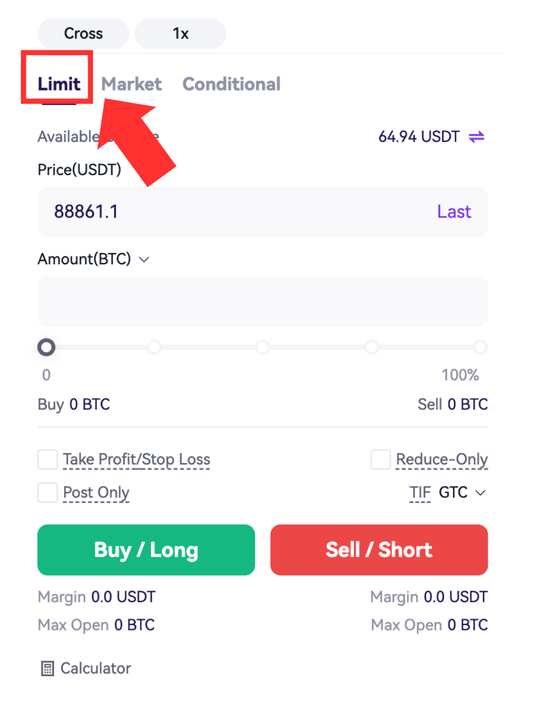534x712 pixels.
Task: Click the green Buy / Long button
Action: (x=146, y=550)
